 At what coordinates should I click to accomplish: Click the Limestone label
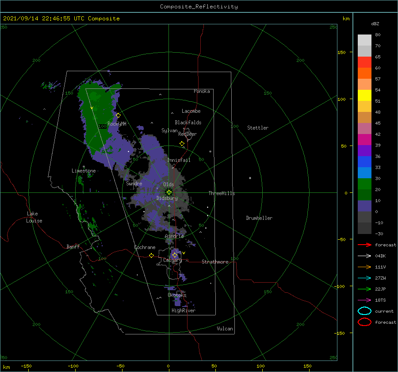(x=84, y=171)
